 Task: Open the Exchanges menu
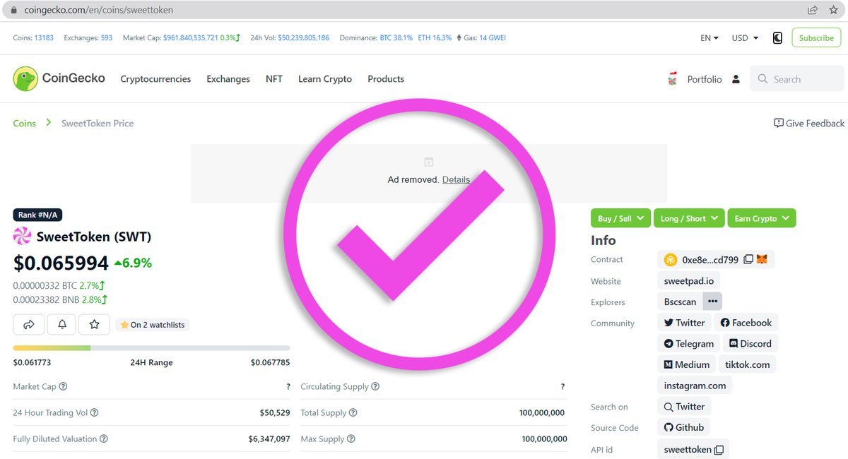(228, 79)
